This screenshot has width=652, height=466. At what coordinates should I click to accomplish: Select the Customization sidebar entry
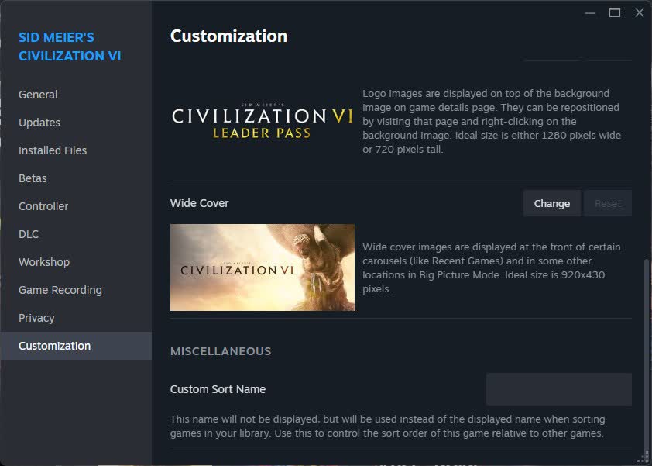pos(54,345)
